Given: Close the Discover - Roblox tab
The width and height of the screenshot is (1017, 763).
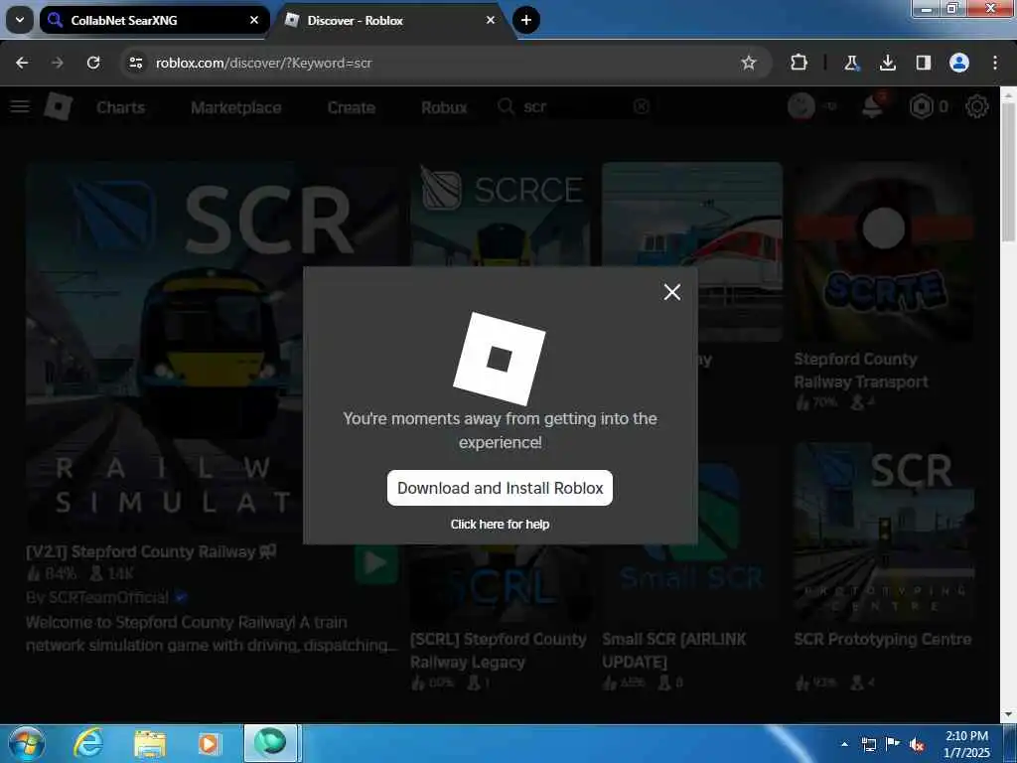Looking at the screenshot, I should (x=491, y=20).
